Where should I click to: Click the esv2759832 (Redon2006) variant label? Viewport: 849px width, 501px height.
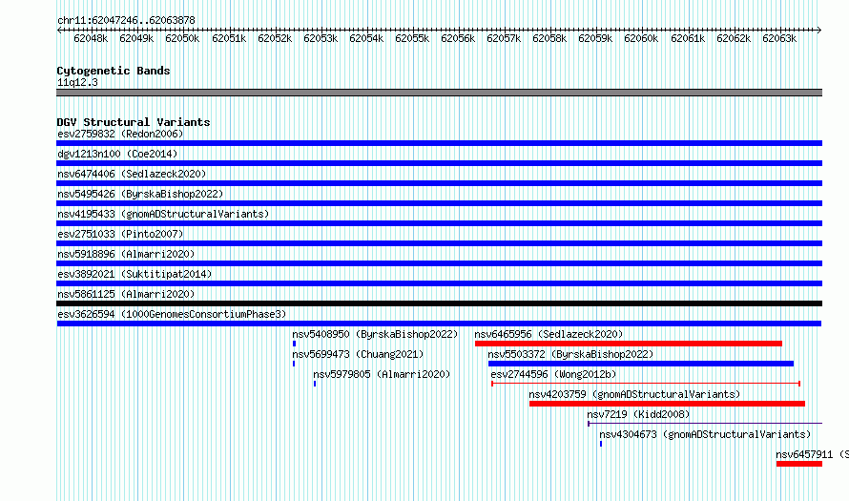pos(120,134)
